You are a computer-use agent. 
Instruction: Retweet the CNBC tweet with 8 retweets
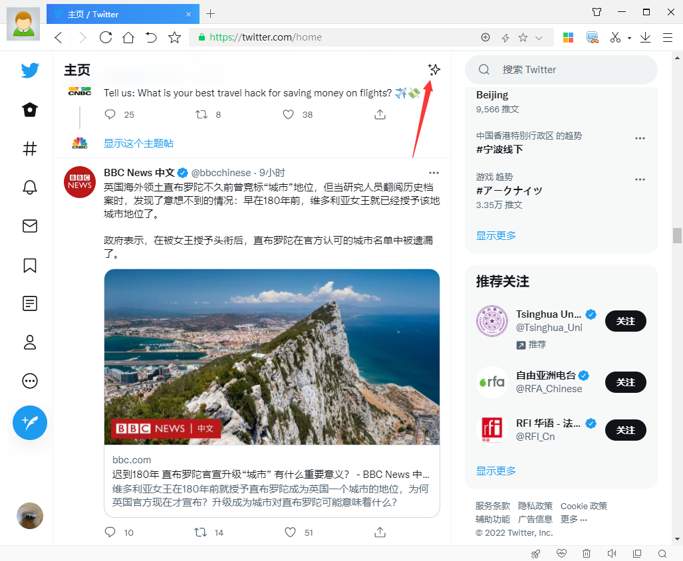[202, 114]
